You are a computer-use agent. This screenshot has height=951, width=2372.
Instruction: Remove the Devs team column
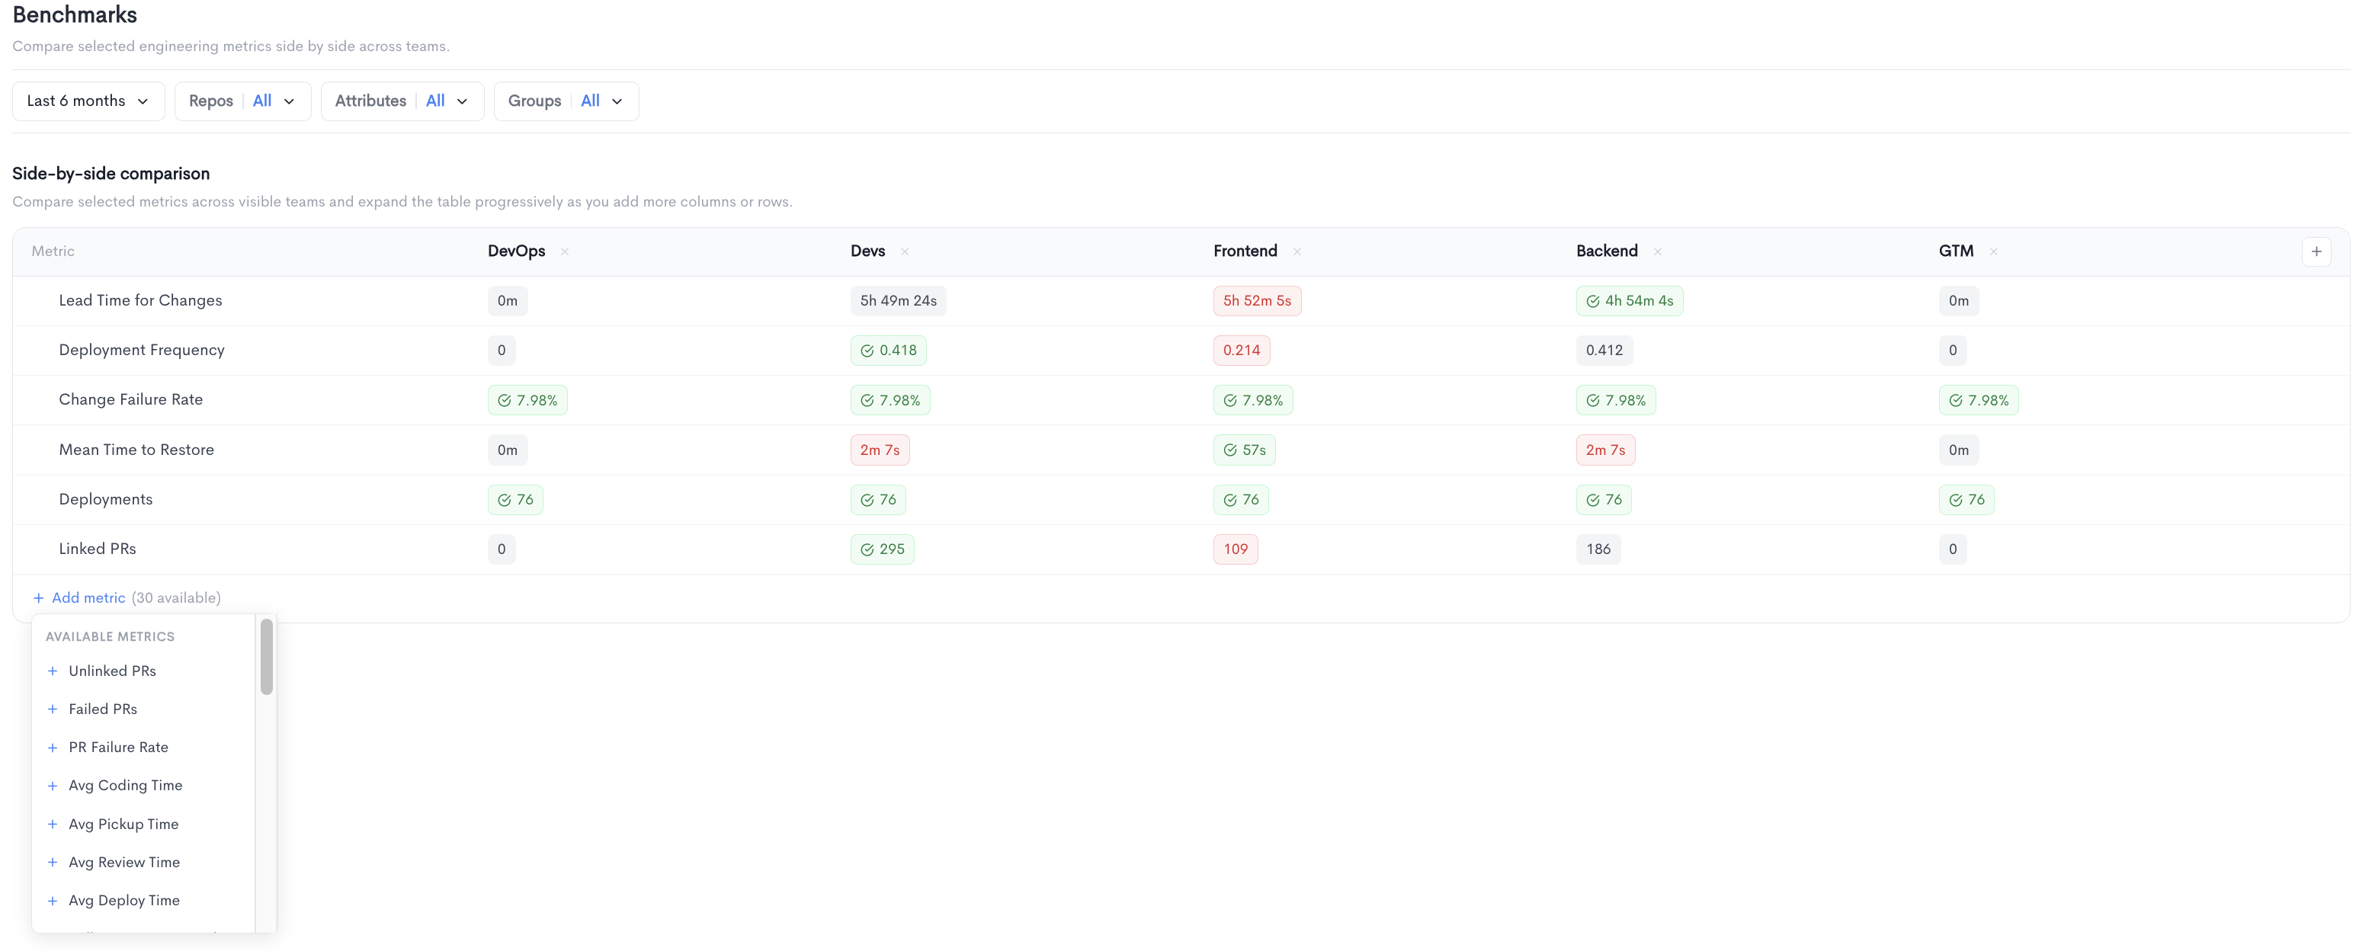(x=904, y=251)
